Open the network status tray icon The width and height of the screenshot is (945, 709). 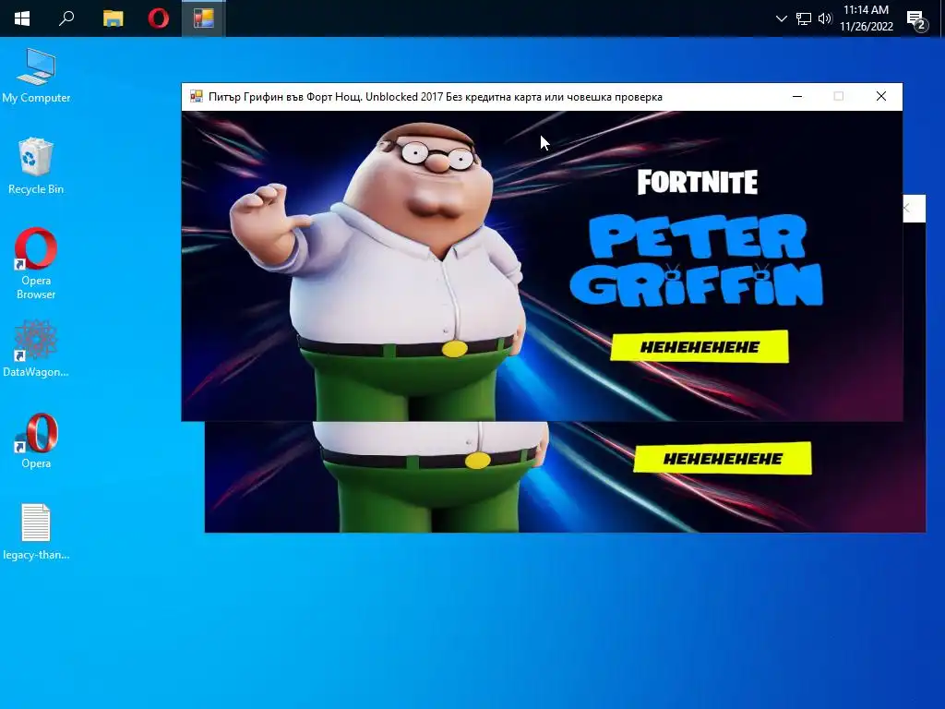click(804, 18)
